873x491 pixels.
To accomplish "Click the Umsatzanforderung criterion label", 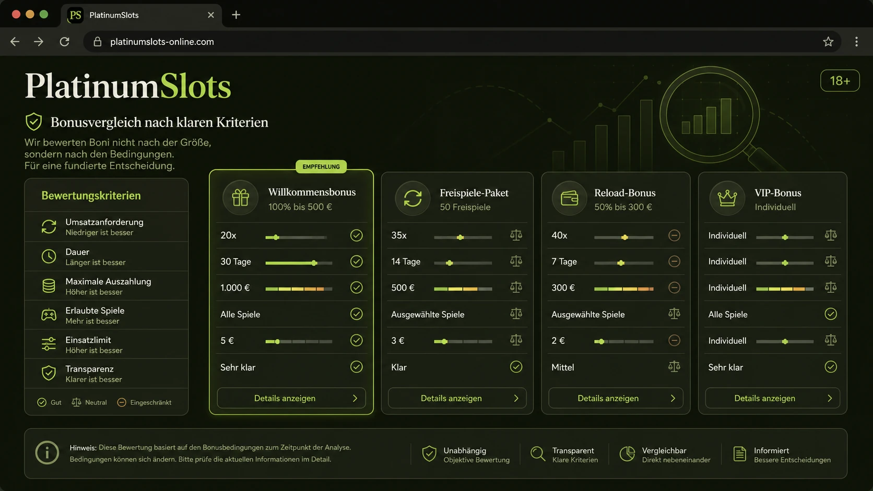I will 104,222.
